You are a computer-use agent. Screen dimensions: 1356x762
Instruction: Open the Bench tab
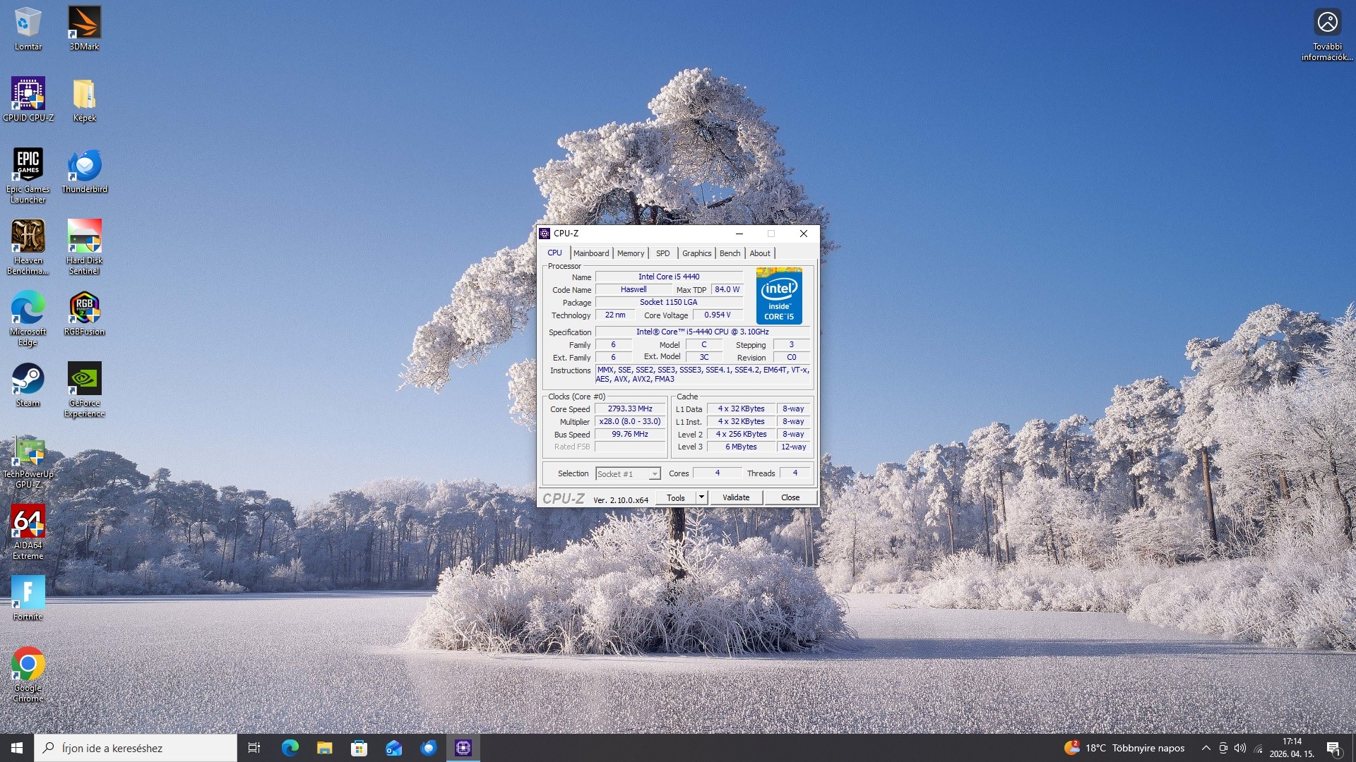pyautogui.click(x=730, y=253)
